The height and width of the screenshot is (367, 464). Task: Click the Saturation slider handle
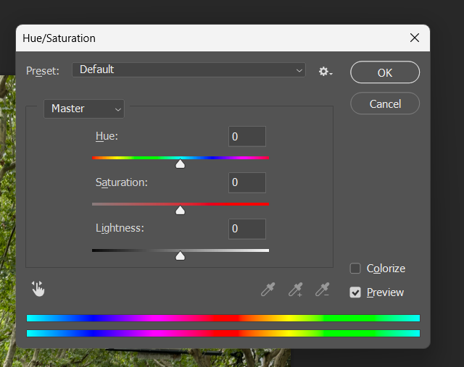pos(181,210)
